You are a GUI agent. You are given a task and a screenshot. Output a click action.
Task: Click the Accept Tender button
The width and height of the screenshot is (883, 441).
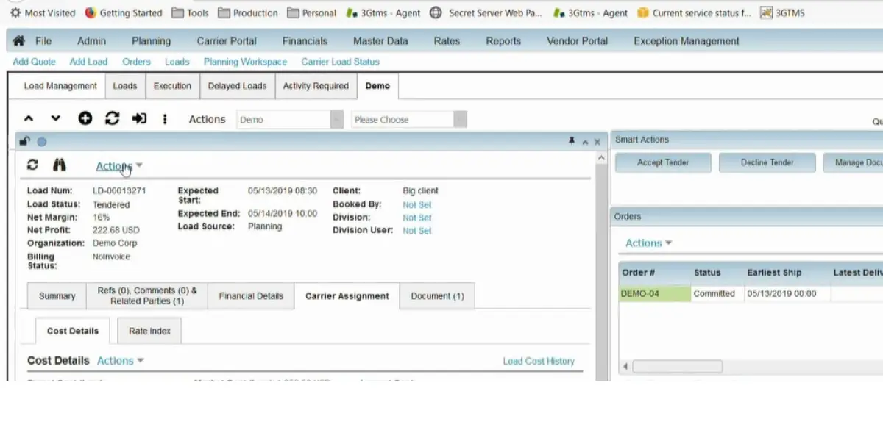click(663, 162)
